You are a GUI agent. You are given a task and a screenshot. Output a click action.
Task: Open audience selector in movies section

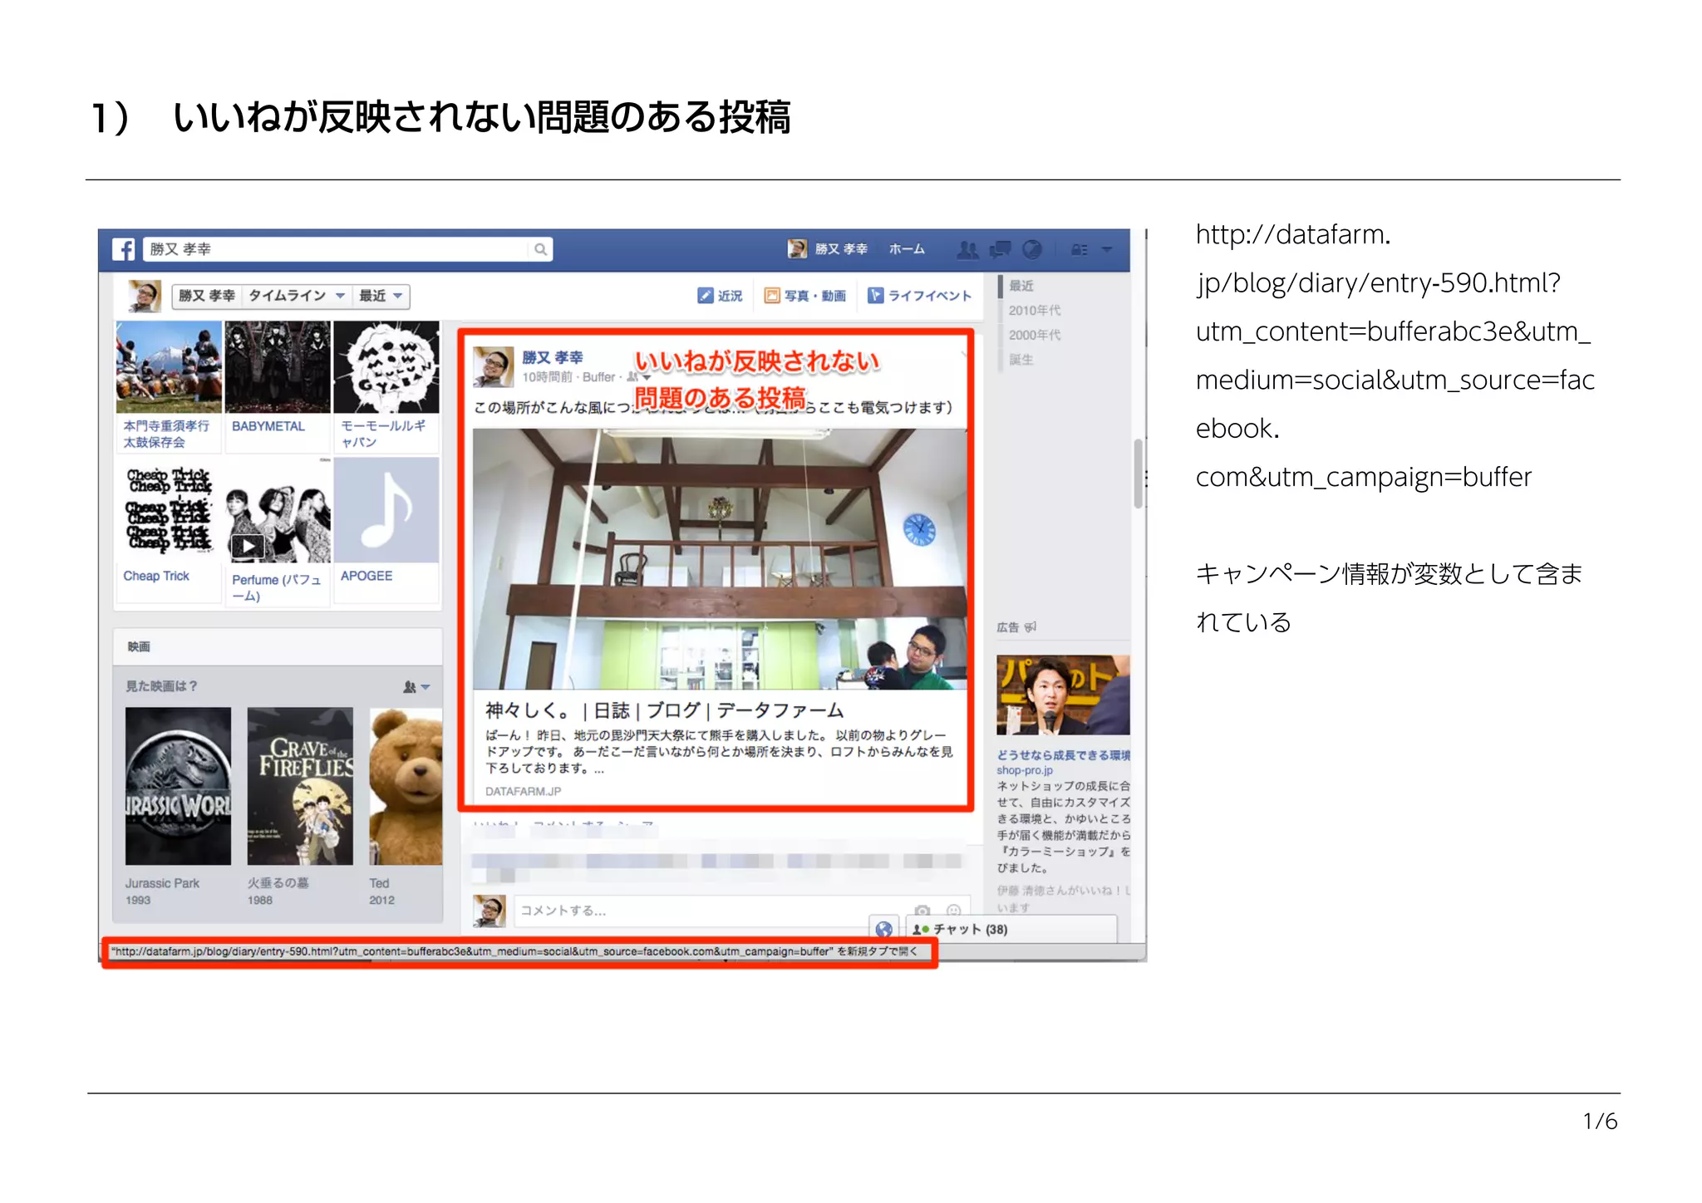coord(416,687)
